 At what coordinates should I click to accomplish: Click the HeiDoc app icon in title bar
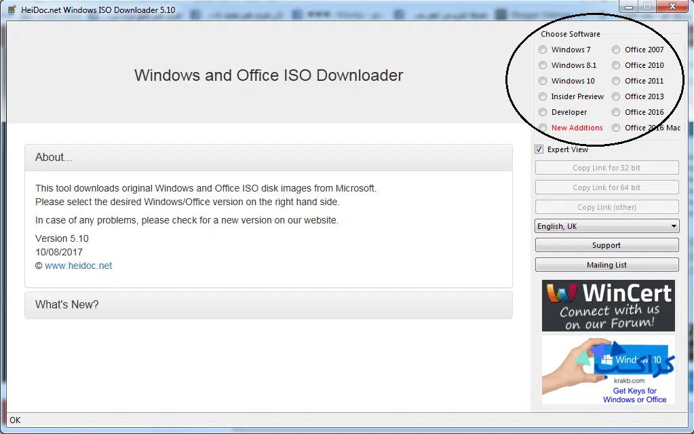[12, 10]
